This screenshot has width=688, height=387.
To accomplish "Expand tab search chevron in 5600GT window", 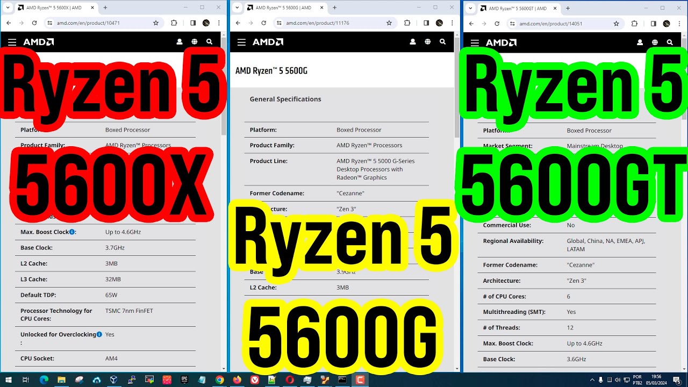I will pos(470,8).
